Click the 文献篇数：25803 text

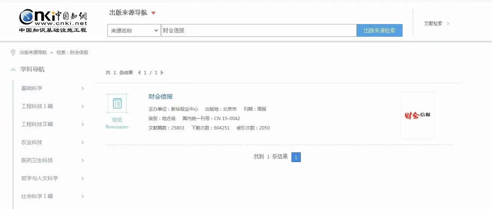166,128
